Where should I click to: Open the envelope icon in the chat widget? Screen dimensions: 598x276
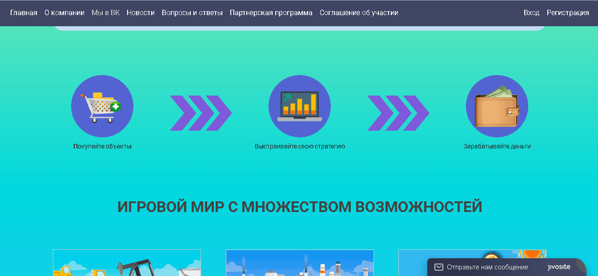coord(439,267)
